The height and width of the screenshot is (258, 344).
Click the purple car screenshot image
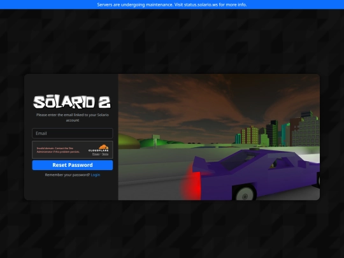(219, 137)
